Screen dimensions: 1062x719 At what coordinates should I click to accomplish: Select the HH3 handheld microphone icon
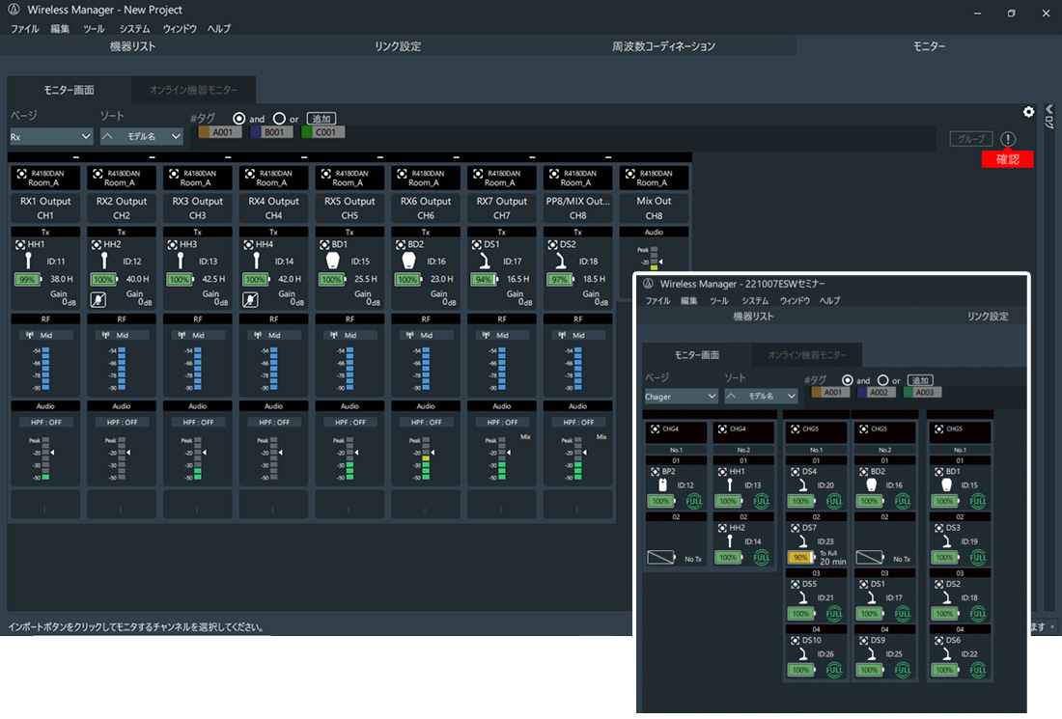point(181,261)
